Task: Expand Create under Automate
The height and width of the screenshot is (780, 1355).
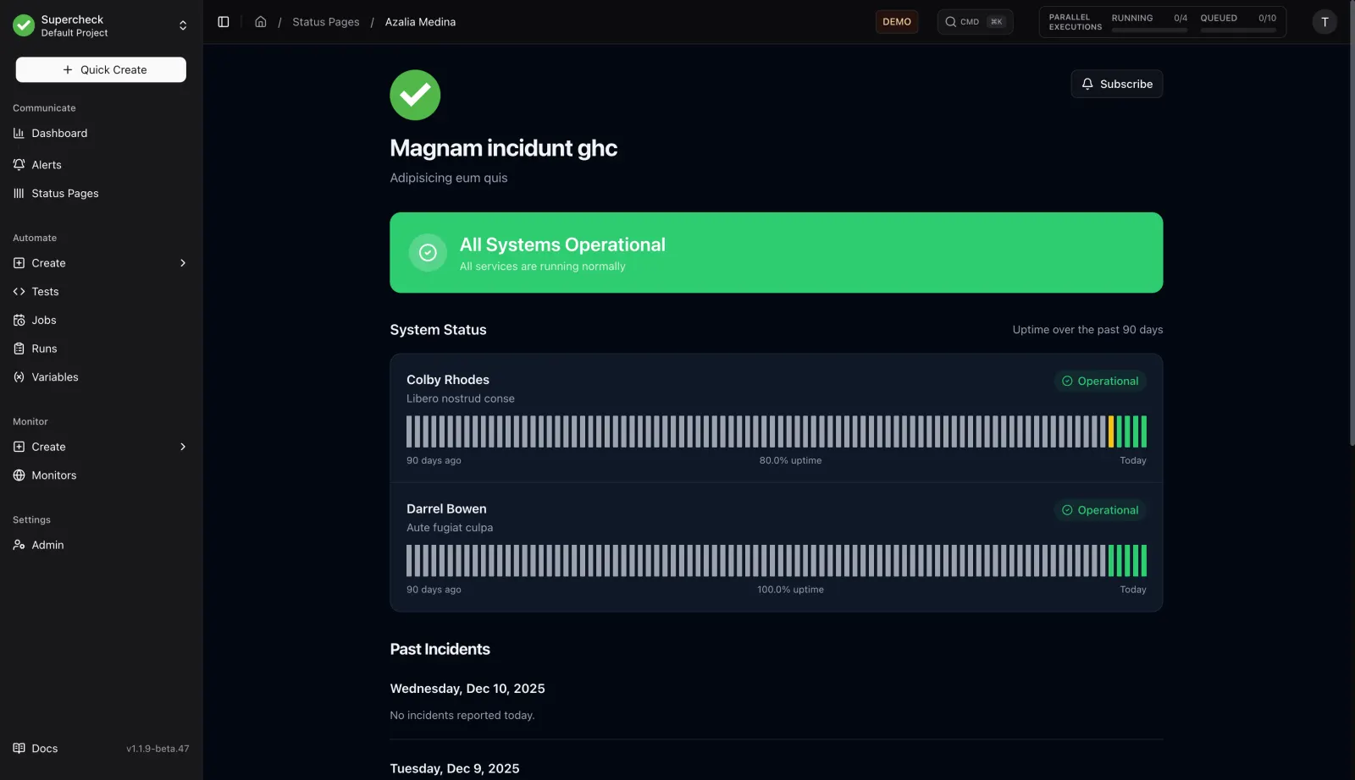Action: [101, 263]
